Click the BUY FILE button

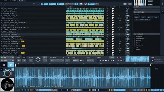click(7, 57)
